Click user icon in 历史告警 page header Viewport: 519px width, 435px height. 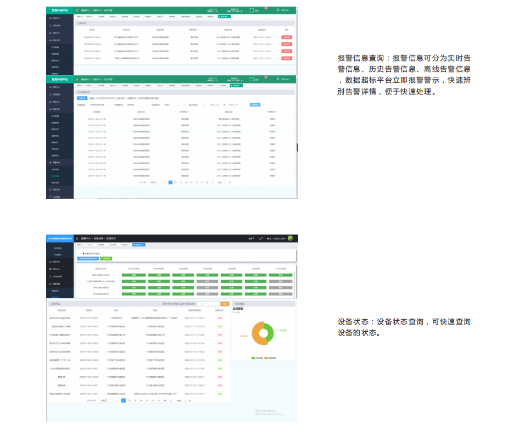click(x=278, y=79)
